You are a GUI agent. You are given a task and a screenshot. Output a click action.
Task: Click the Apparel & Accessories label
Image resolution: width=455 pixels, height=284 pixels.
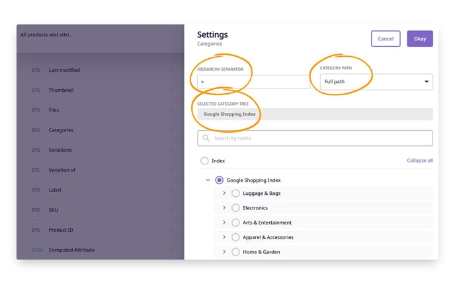coord(268,237)
